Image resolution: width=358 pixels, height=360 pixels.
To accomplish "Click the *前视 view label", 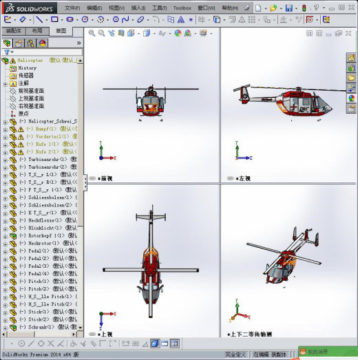I will 105,178.
